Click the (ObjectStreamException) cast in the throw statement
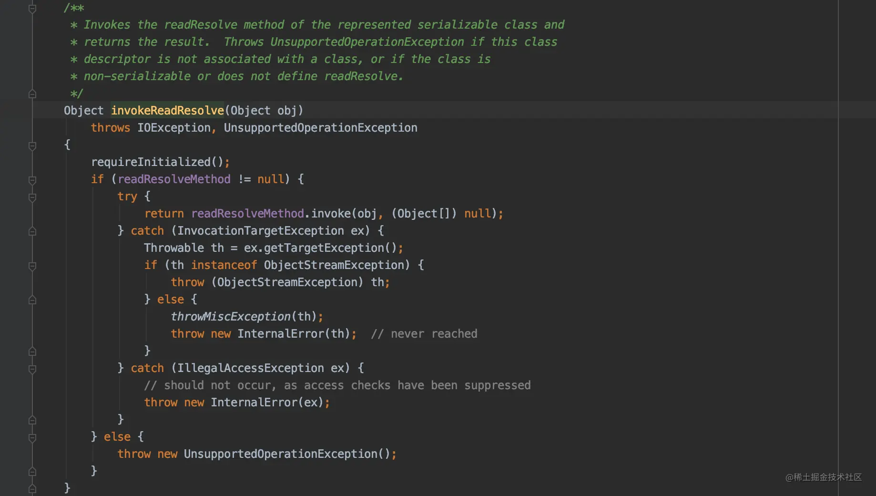Image resolution: width=876 pixels, height=496 pixels. click(x=287, y=282)
